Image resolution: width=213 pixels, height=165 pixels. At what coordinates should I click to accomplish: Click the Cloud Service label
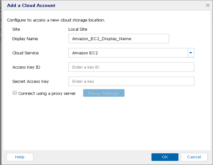pyautogui.click(x=26, y=53)
